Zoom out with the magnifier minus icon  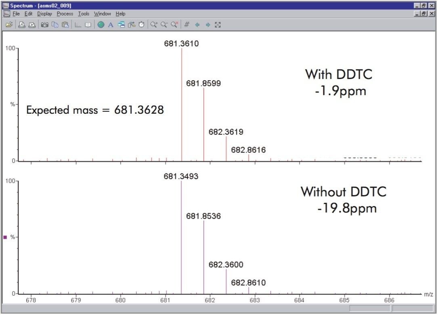[x=164, y=25]
